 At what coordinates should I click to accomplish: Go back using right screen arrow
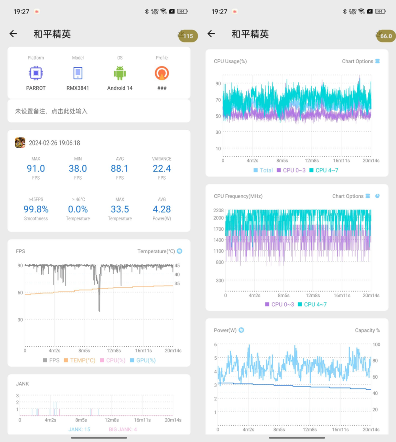pyautogui.click(x=211, y=34)
